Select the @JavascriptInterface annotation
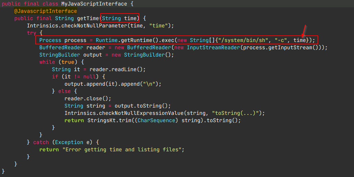Viewport: 354px width, 177px height. 46,11
